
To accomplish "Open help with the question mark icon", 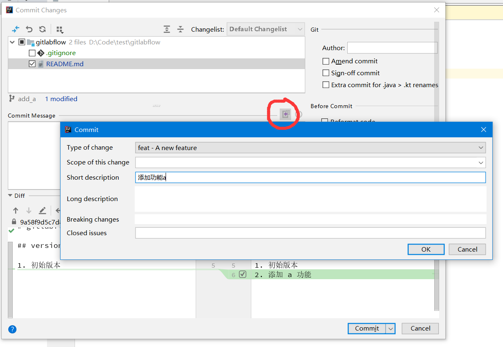I will [12, 329].
